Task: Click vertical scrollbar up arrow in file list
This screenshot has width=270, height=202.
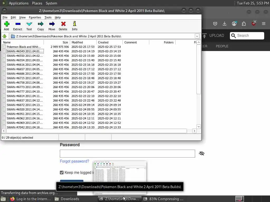Action: point(199,42)
